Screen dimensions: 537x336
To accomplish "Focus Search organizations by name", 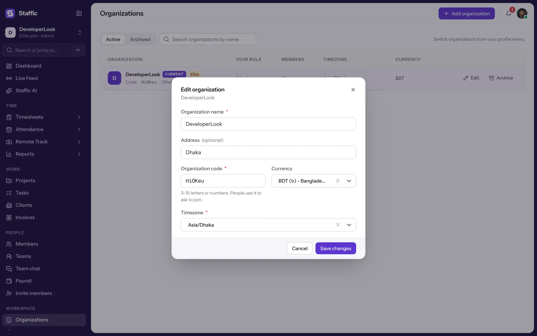I will tap(208, 39).
